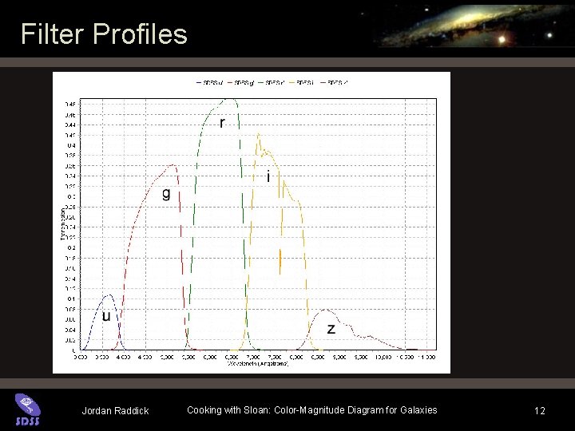Image resolution: width=575 pixels, height=431 pixels.
Task: Click the SDSS u' legend entry
Action: (x=211, y=83)
